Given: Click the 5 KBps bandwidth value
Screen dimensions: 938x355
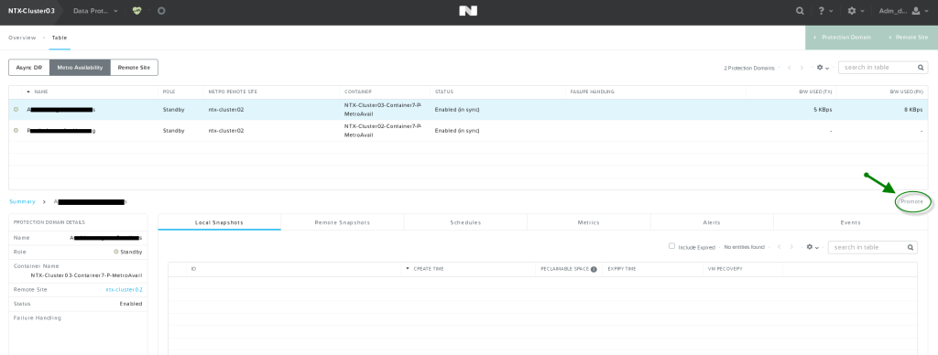Looking at the screenshot, I should [823, 110].
